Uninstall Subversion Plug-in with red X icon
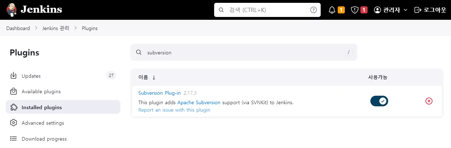The width and height of the screenshot is (451, 148). point(429,101)
